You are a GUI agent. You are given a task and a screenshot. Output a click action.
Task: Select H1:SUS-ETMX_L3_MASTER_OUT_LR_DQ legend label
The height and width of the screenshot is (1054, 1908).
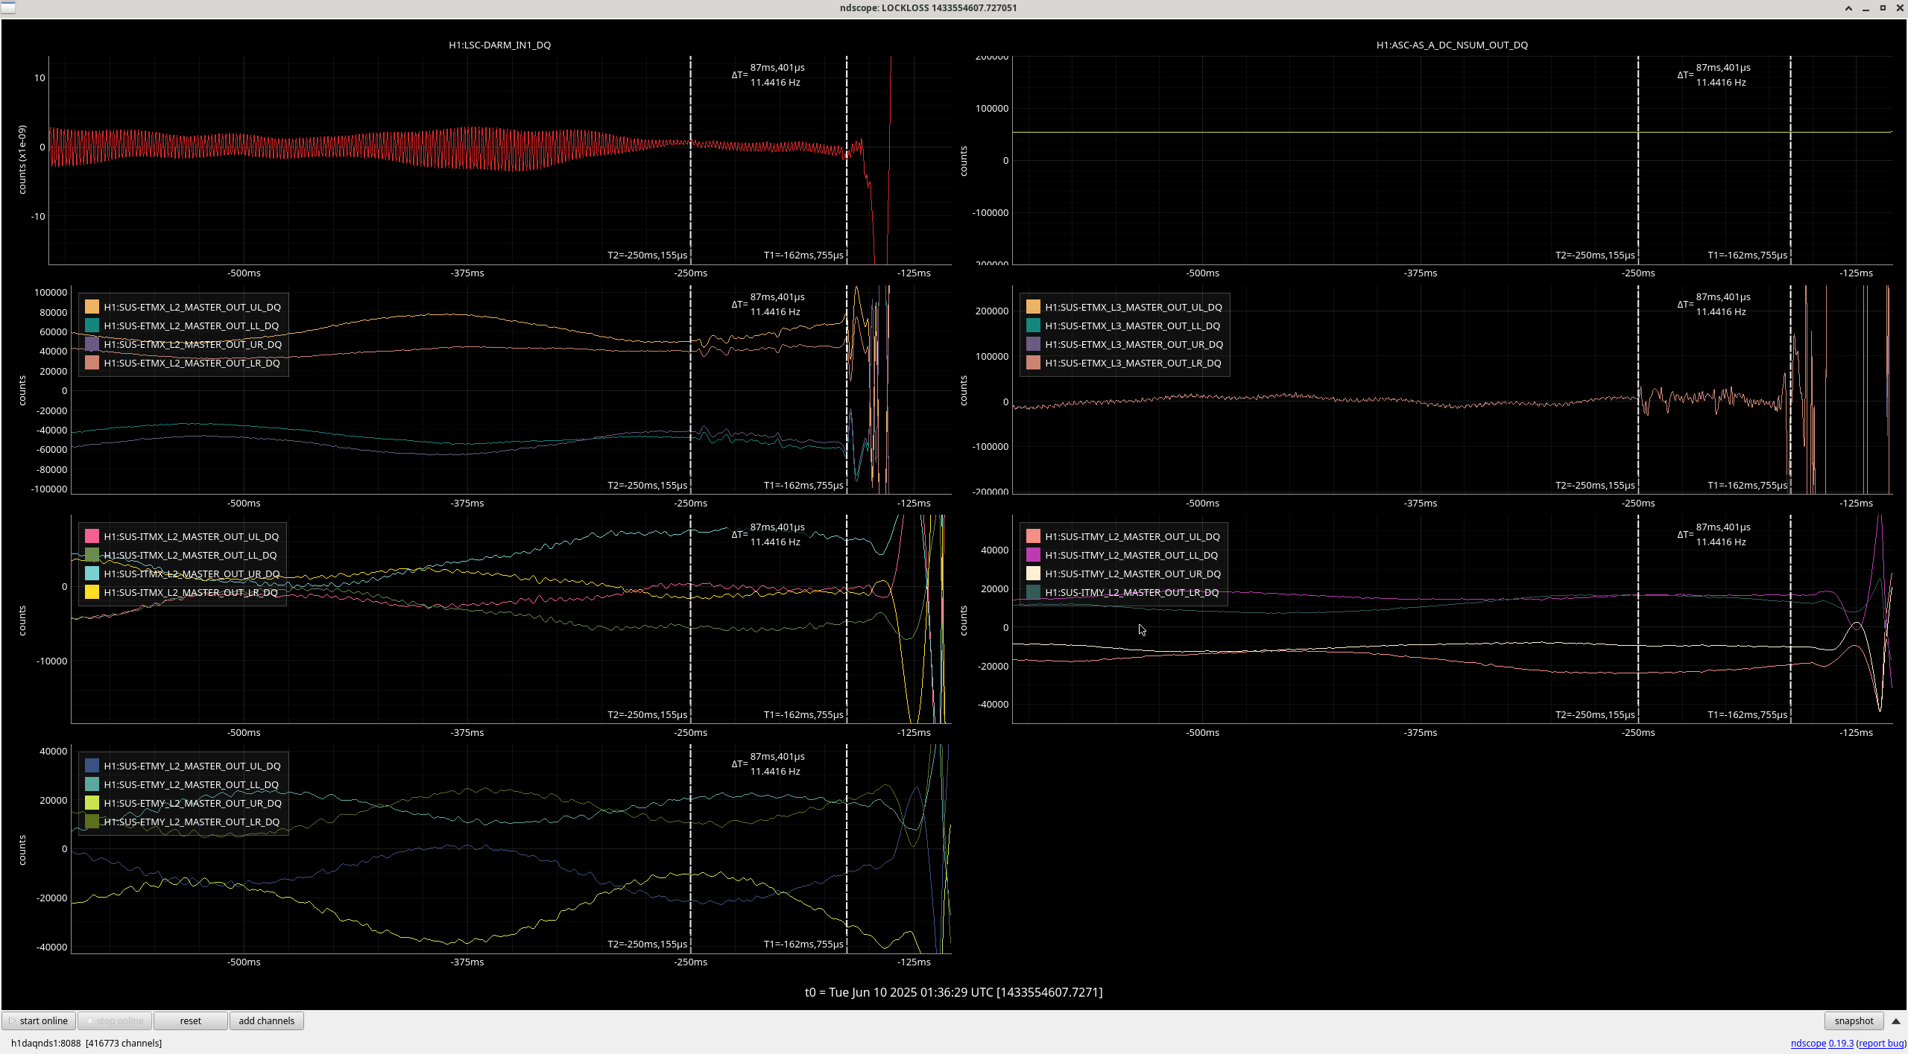tap(1133, 363)
